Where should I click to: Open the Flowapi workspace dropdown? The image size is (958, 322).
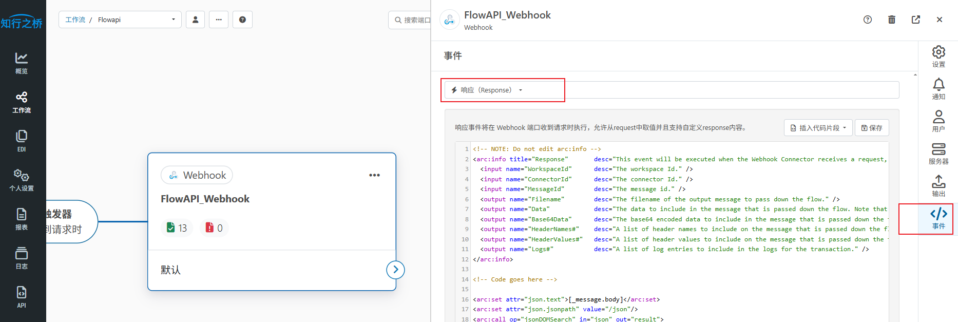pyautogui.click(x=120, y=20)
